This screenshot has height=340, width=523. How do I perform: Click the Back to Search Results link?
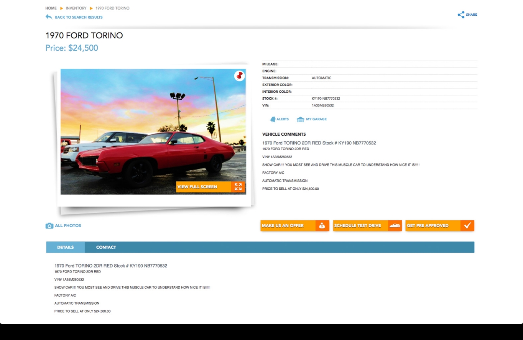coord(79,17)
